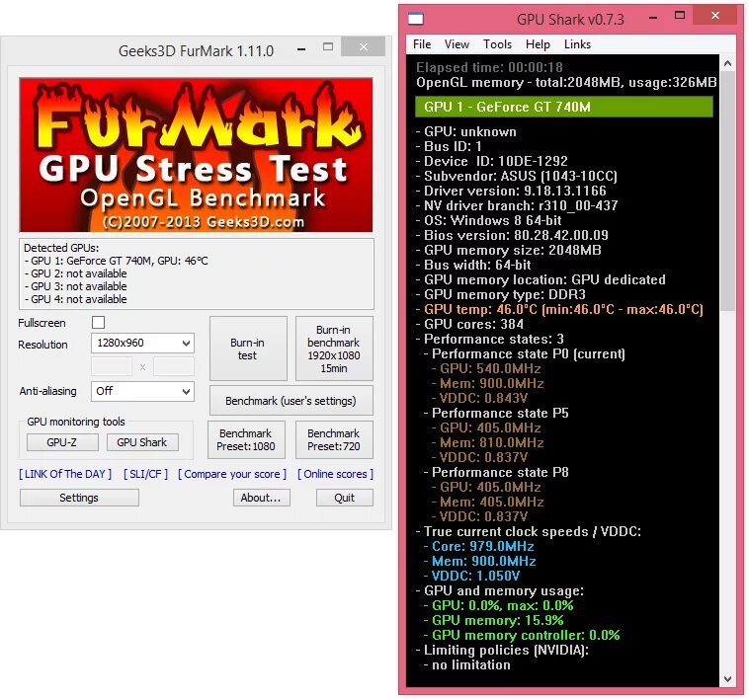
Task: Run Benchmark Preset:1080
Action: click(x=246, y=440)
